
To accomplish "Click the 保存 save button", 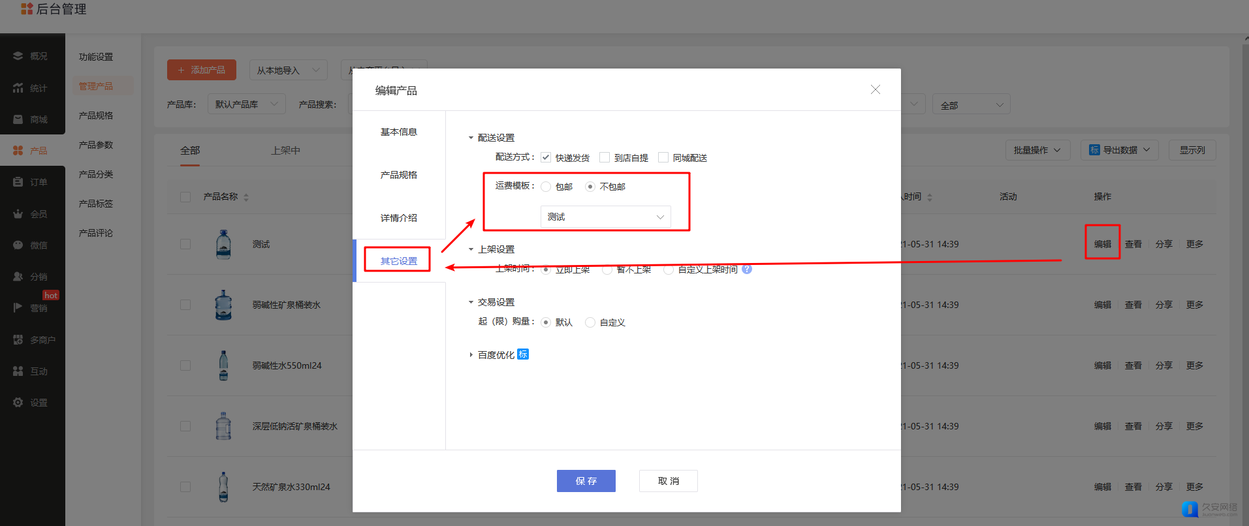I will pyautogui.click(x=586, y=481).
